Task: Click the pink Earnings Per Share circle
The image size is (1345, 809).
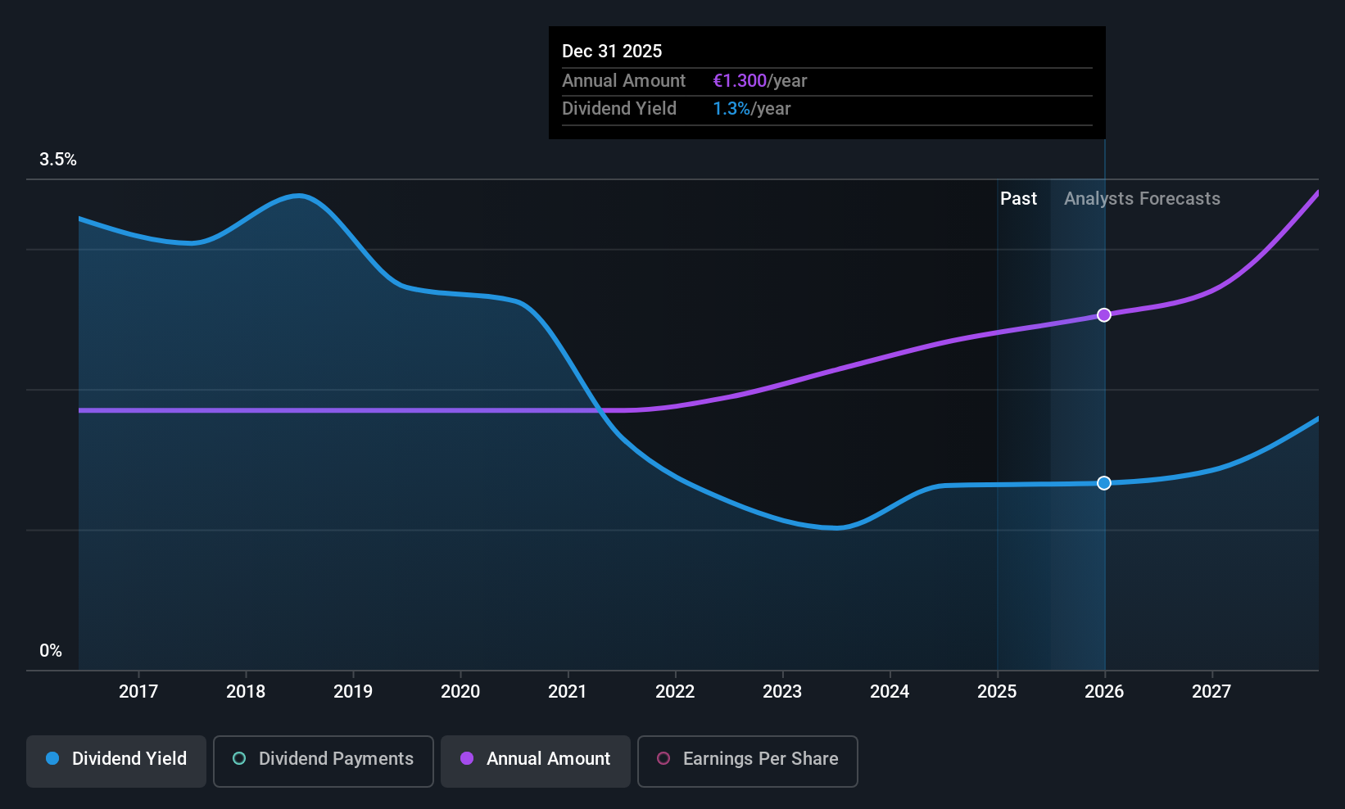Action: click(x=663, y=758)
